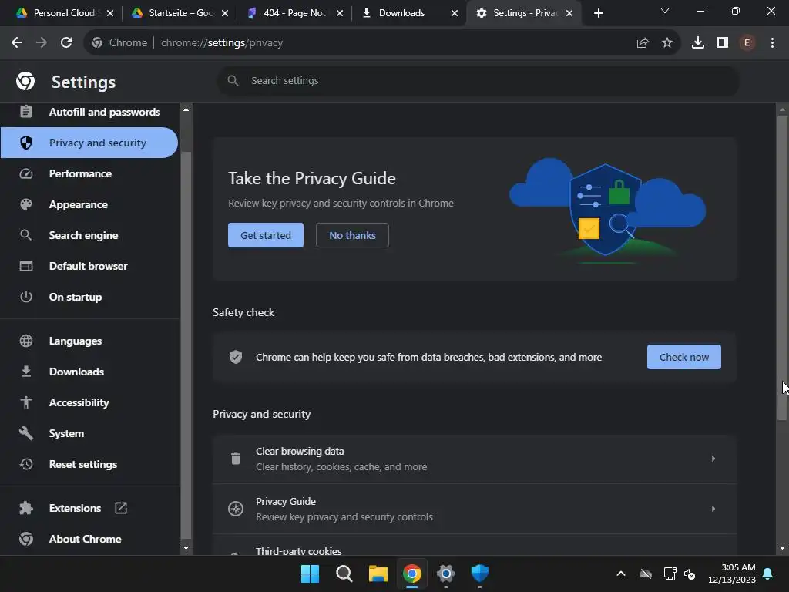Toggle the side panel icon

(723, 43)
